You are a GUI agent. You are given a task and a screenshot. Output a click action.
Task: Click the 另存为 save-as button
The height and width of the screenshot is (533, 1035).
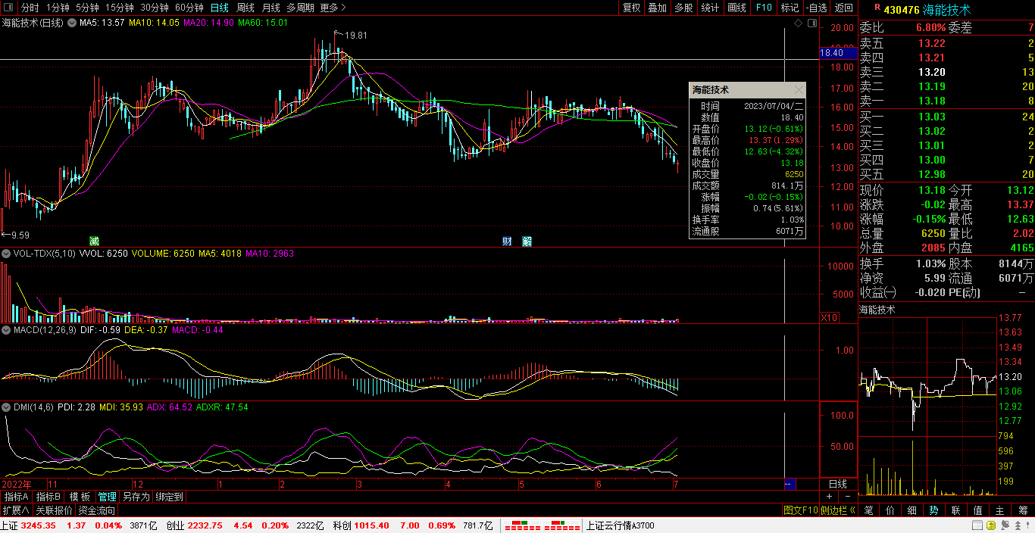click(136, 497)
